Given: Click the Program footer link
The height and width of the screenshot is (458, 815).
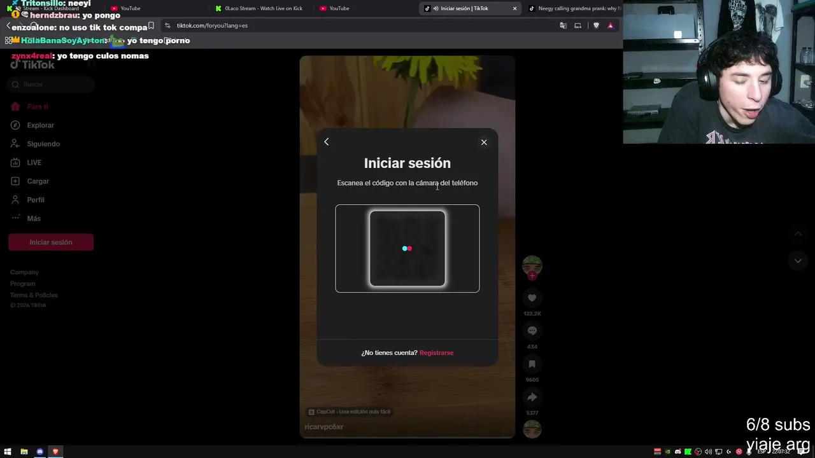Looking at the screenshot, I should [23, 284].
